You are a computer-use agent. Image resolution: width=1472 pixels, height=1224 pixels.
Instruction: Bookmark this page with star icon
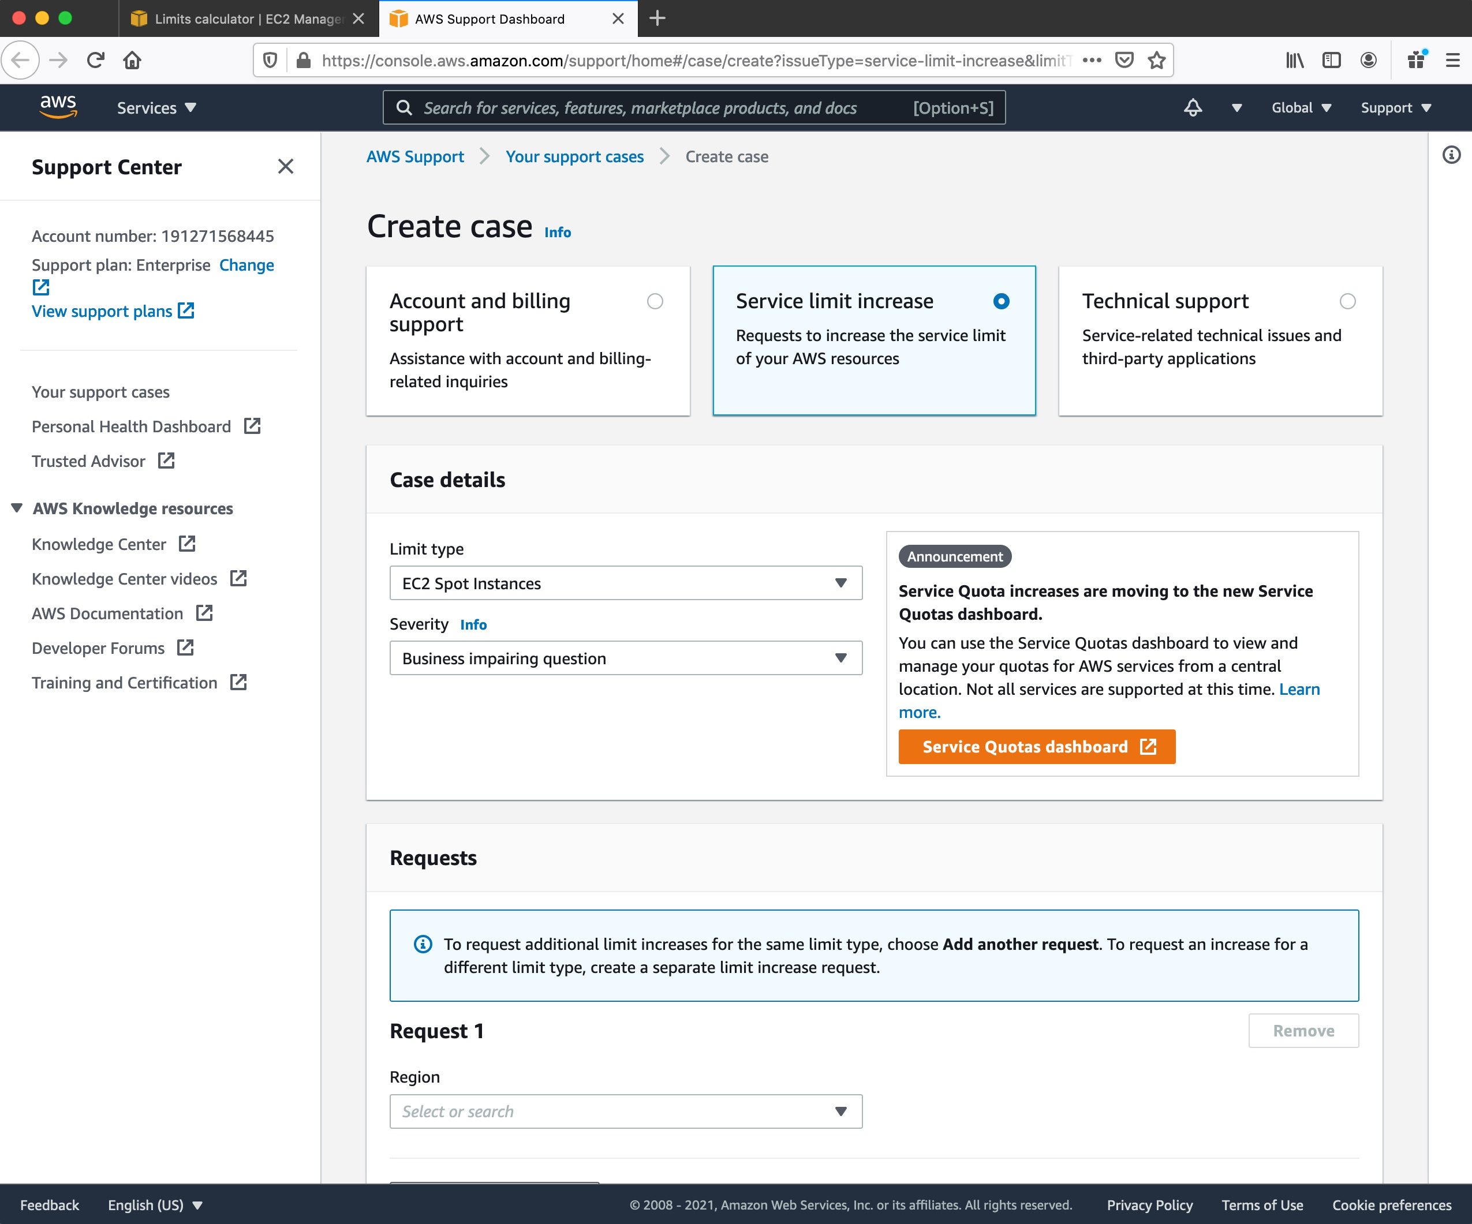pyautogui.click(x=1157, y=60)
